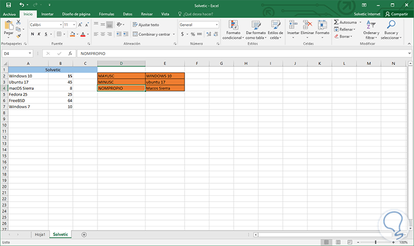414x246 pixels.
Task: Click Eliminar celdas icon
Action: 308,25
